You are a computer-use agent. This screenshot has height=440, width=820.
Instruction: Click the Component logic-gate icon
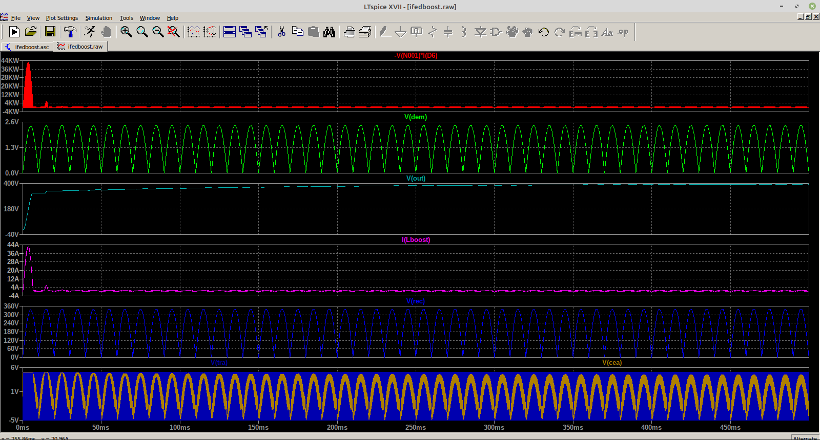point(496,32)
